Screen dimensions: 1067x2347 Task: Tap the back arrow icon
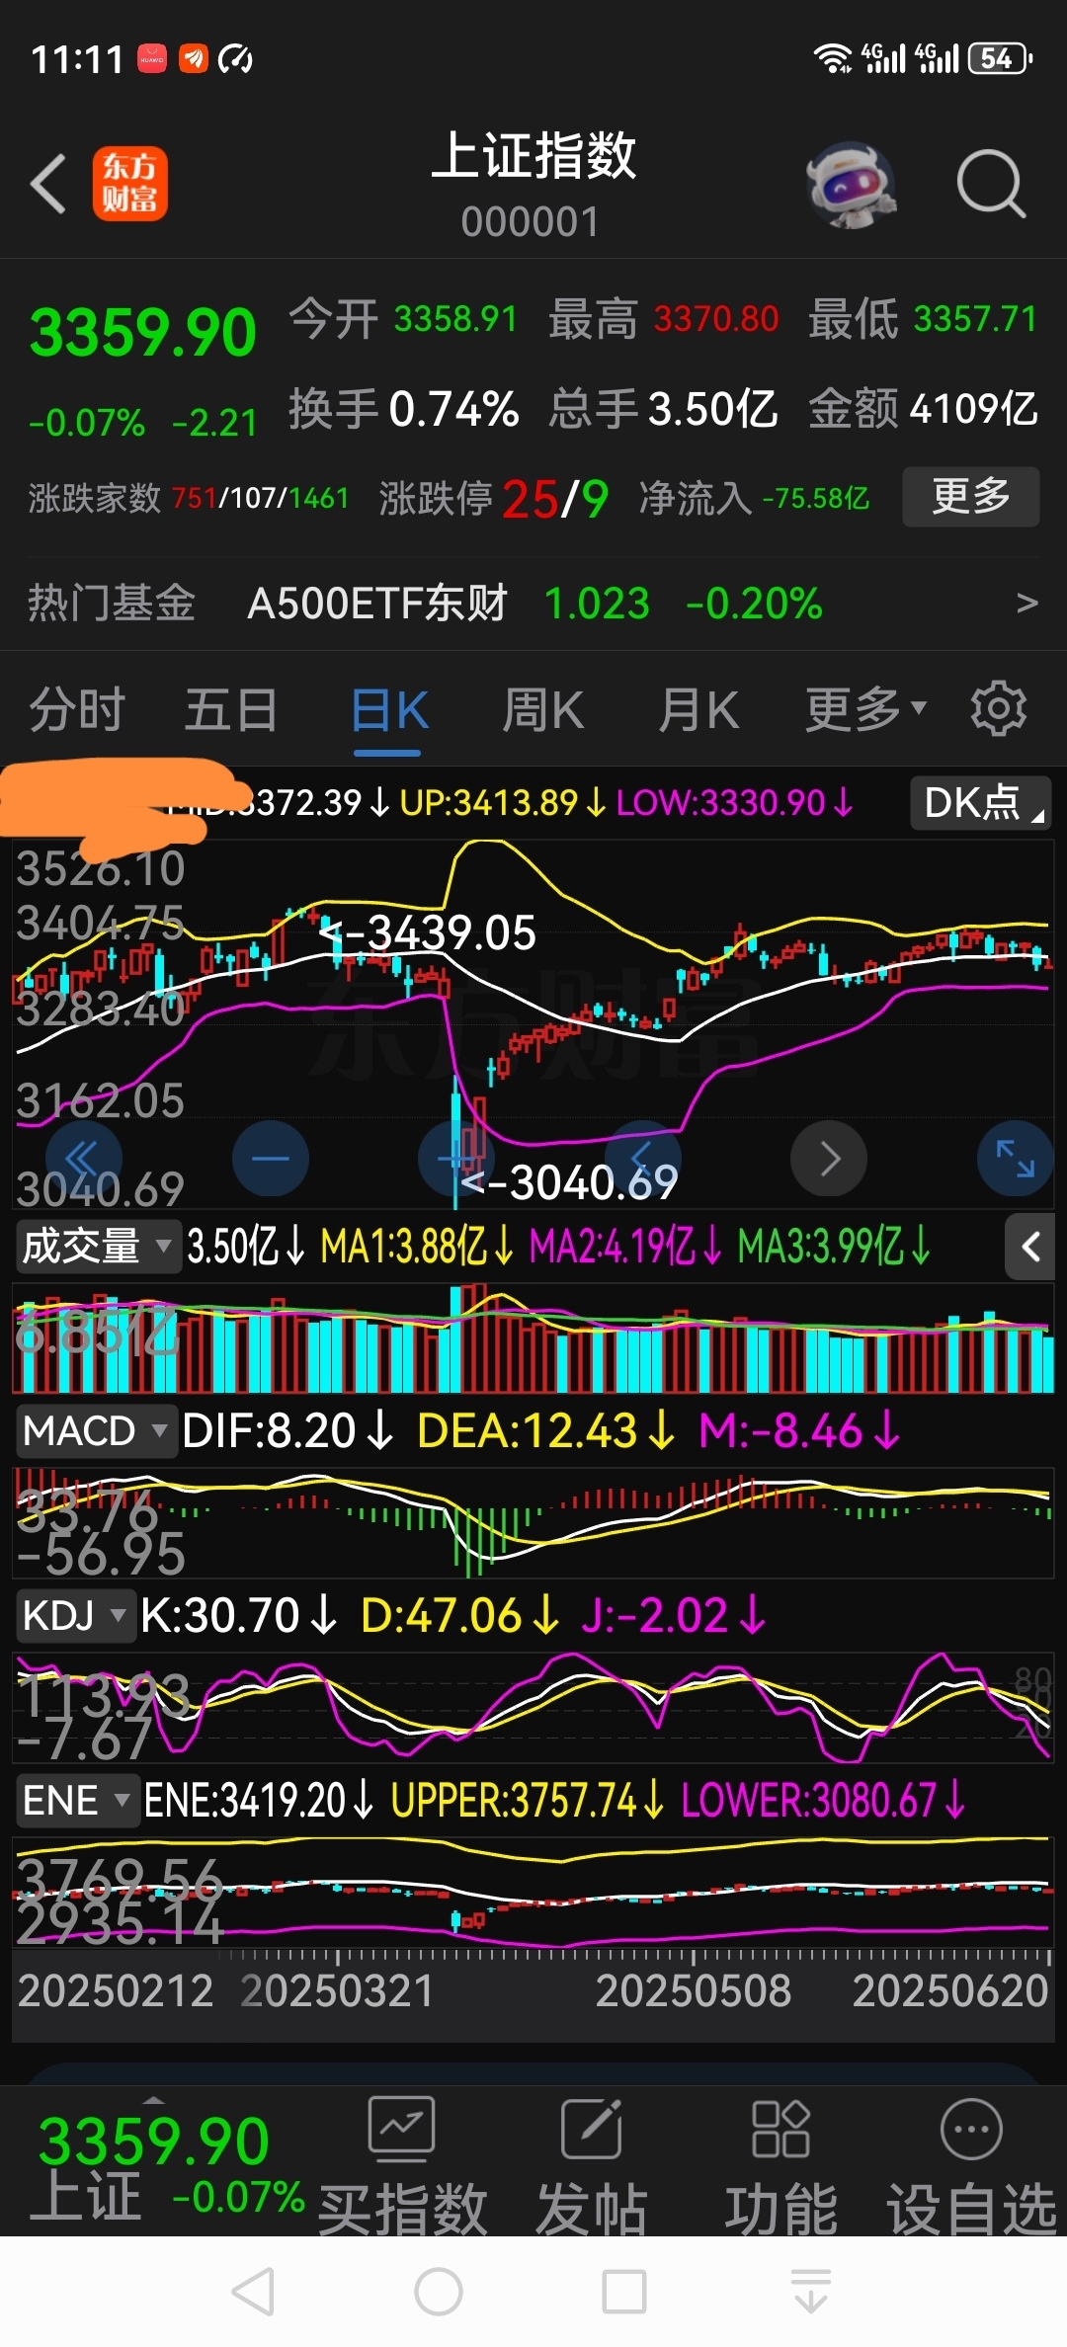[x=48, y=184]
